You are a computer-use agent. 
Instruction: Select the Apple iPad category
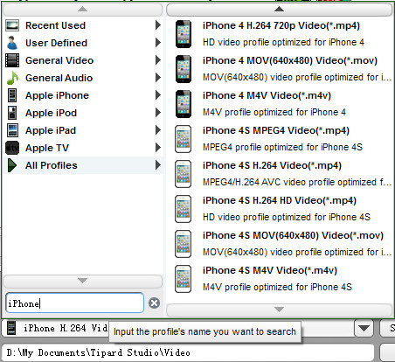[x=83, y=130]
